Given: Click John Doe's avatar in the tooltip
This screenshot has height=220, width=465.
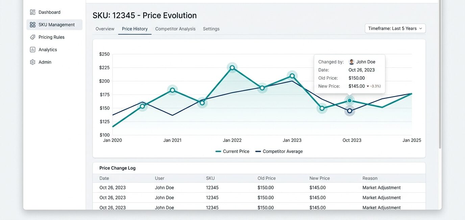Looking at the screenshot, I should pos(351,62).
